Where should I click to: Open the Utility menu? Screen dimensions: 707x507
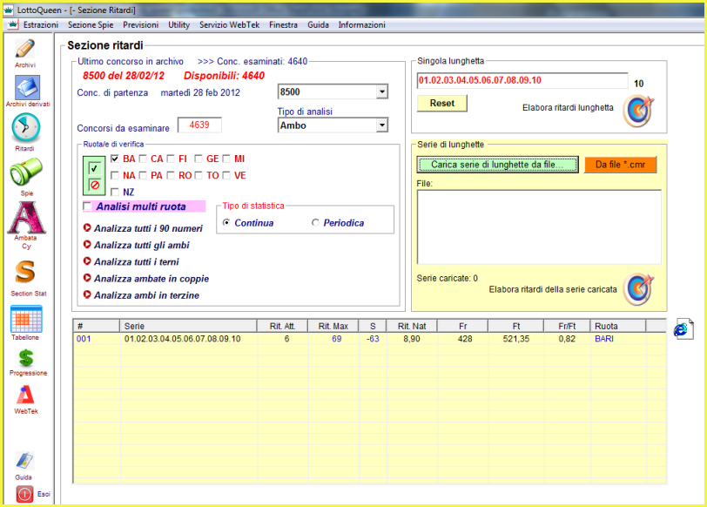pyautogui.click(x=179, y=24)
